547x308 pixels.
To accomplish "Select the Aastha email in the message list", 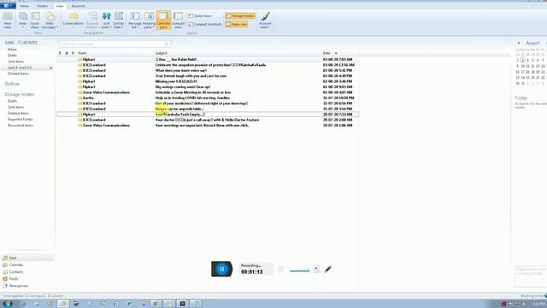I will tap(208, 98).
